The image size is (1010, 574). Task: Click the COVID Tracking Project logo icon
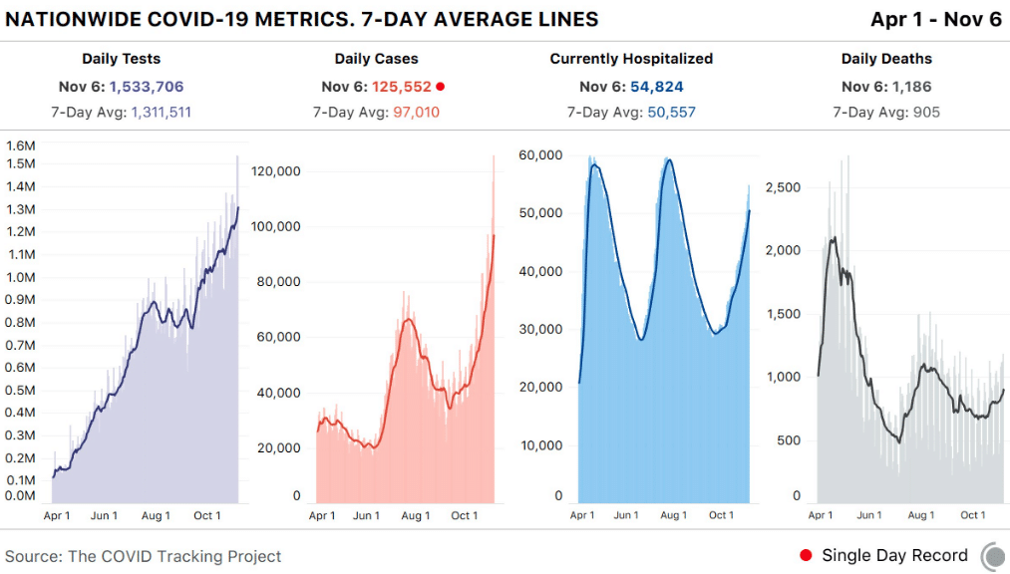994,557
